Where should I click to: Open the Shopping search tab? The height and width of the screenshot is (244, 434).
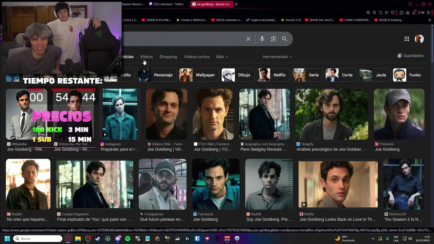168,57
